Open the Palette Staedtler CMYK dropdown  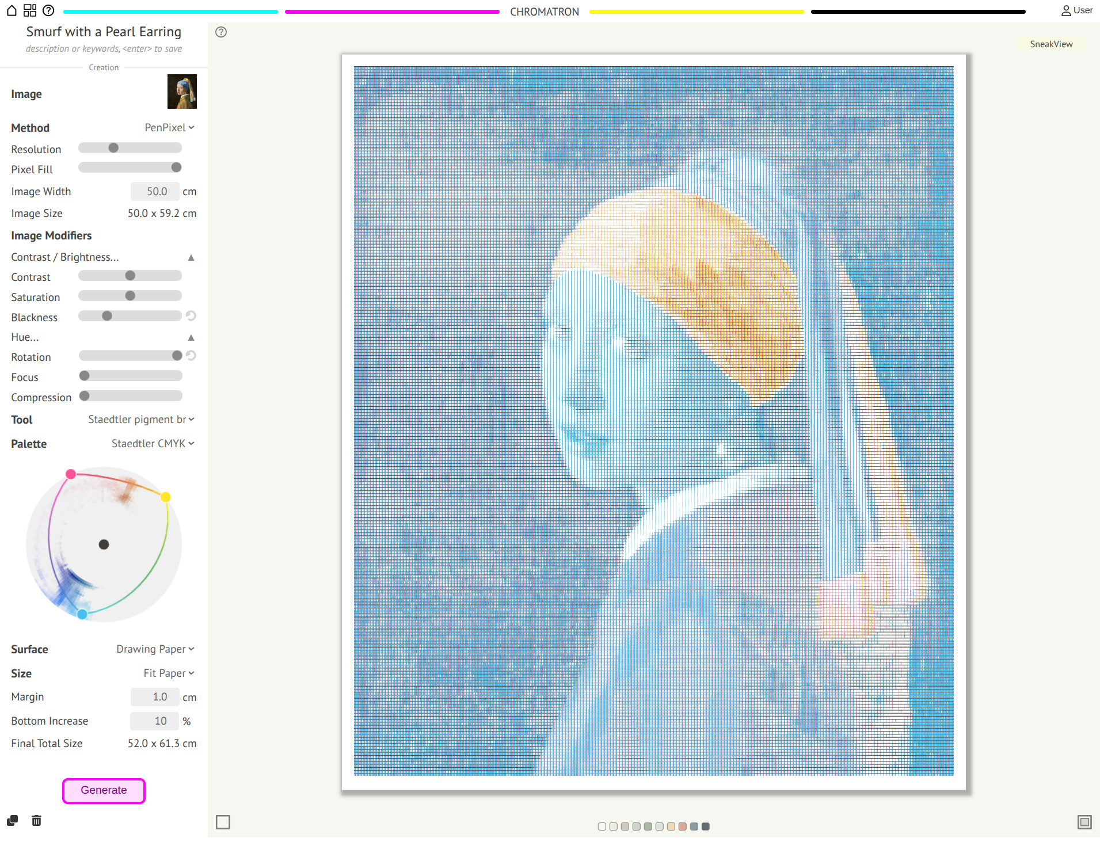pos(153,444)
